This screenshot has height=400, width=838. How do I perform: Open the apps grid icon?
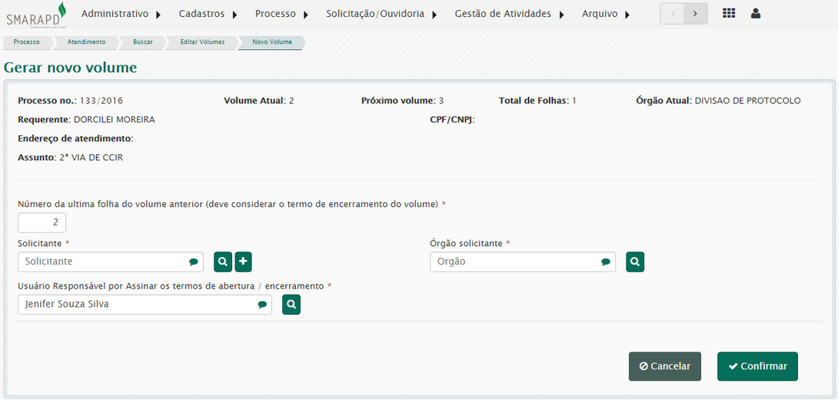coord(729,14)
